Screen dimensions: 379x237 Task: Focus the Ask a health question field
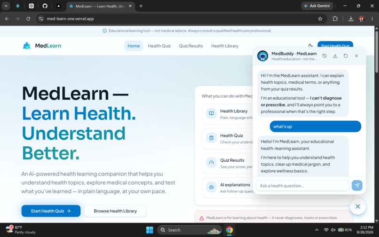(303, 186)
